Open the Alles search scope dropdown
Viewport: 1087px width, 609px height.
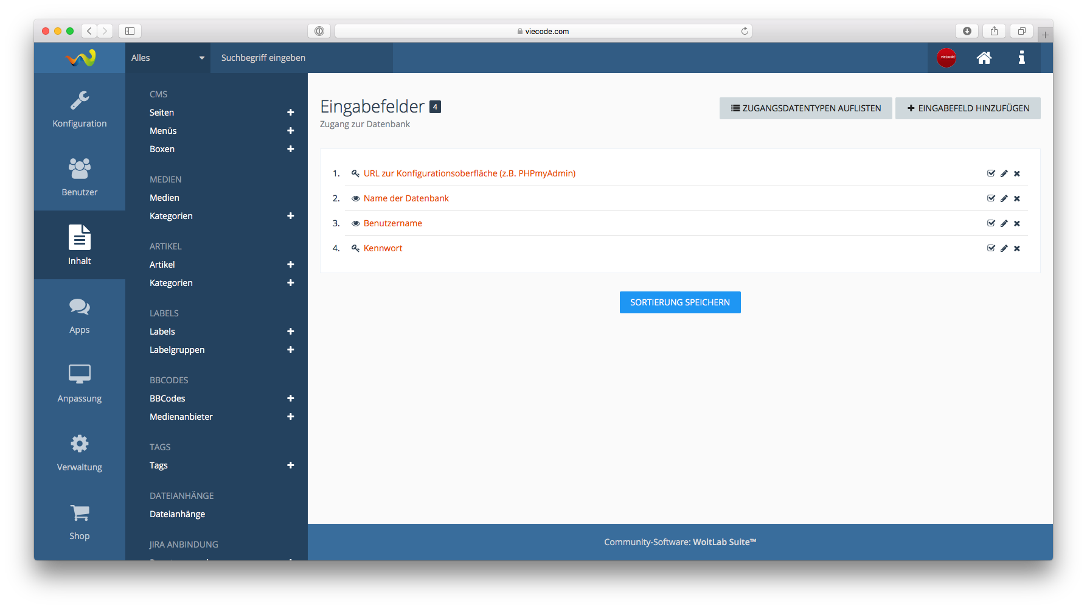(x=167, y=58)
